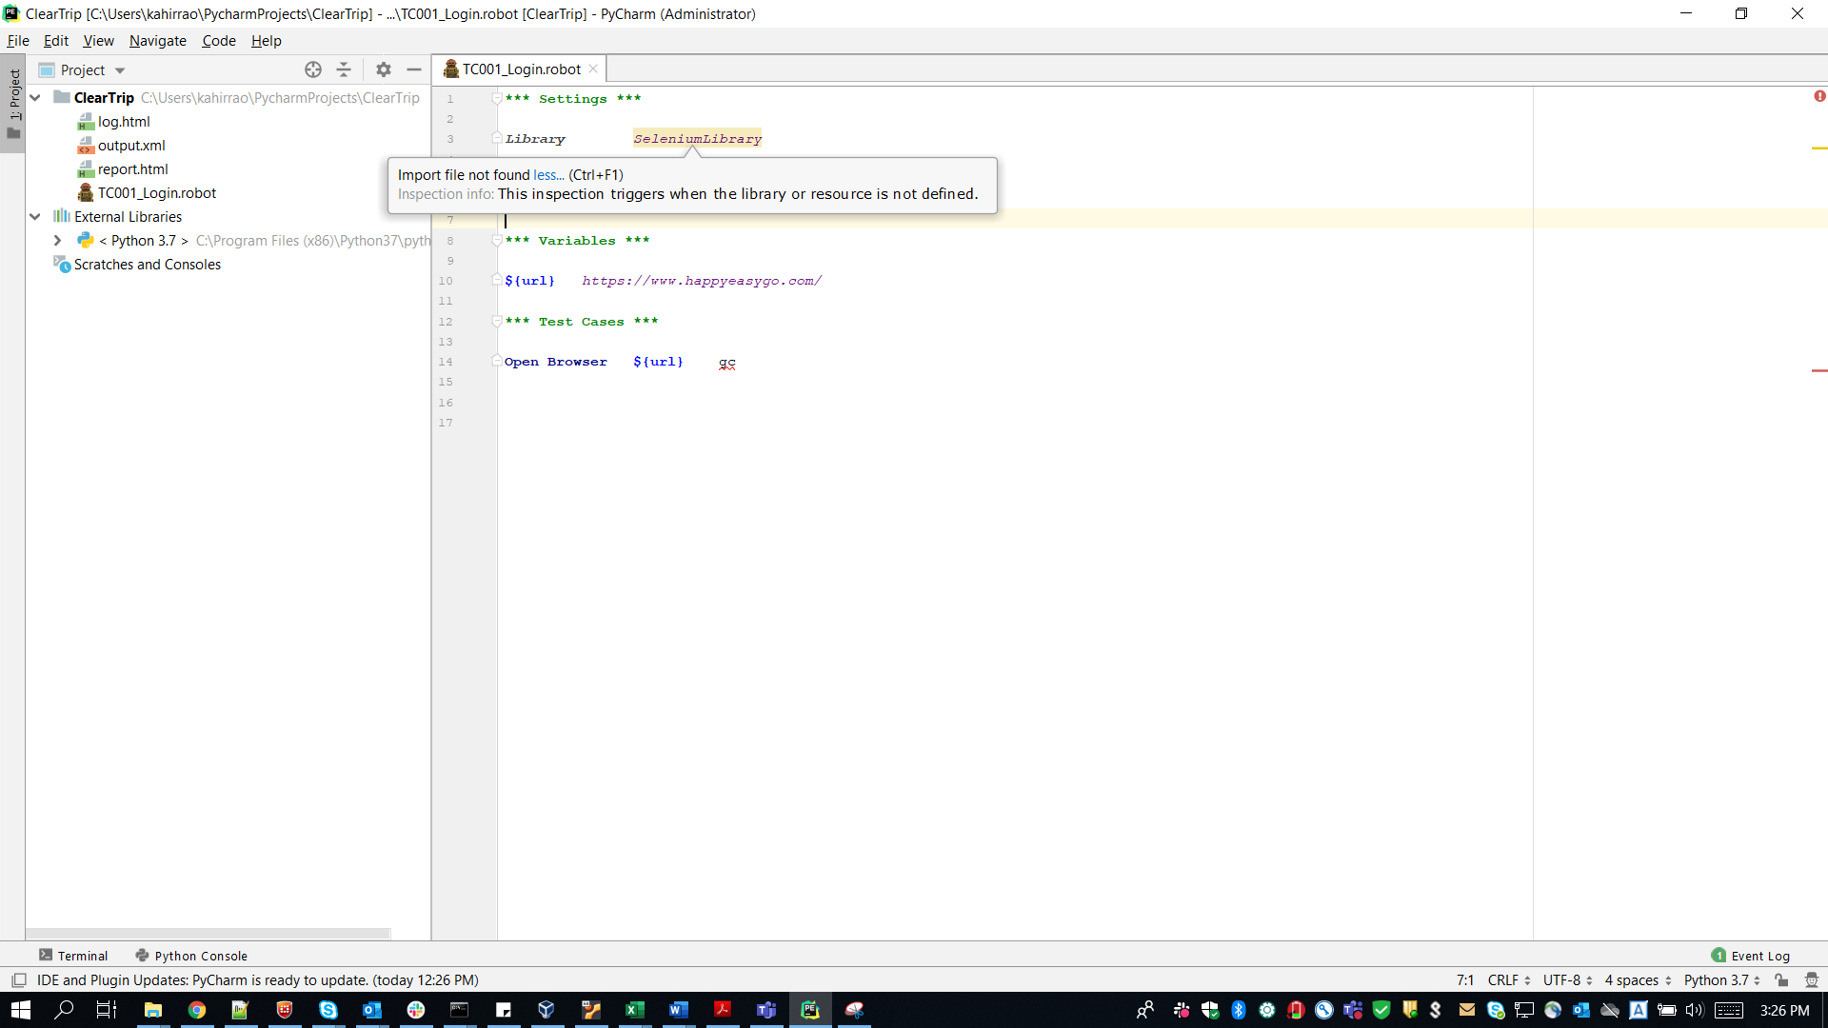Open the Python Console tool window
Screen dimensions: 1828x1028
point(191,956)
